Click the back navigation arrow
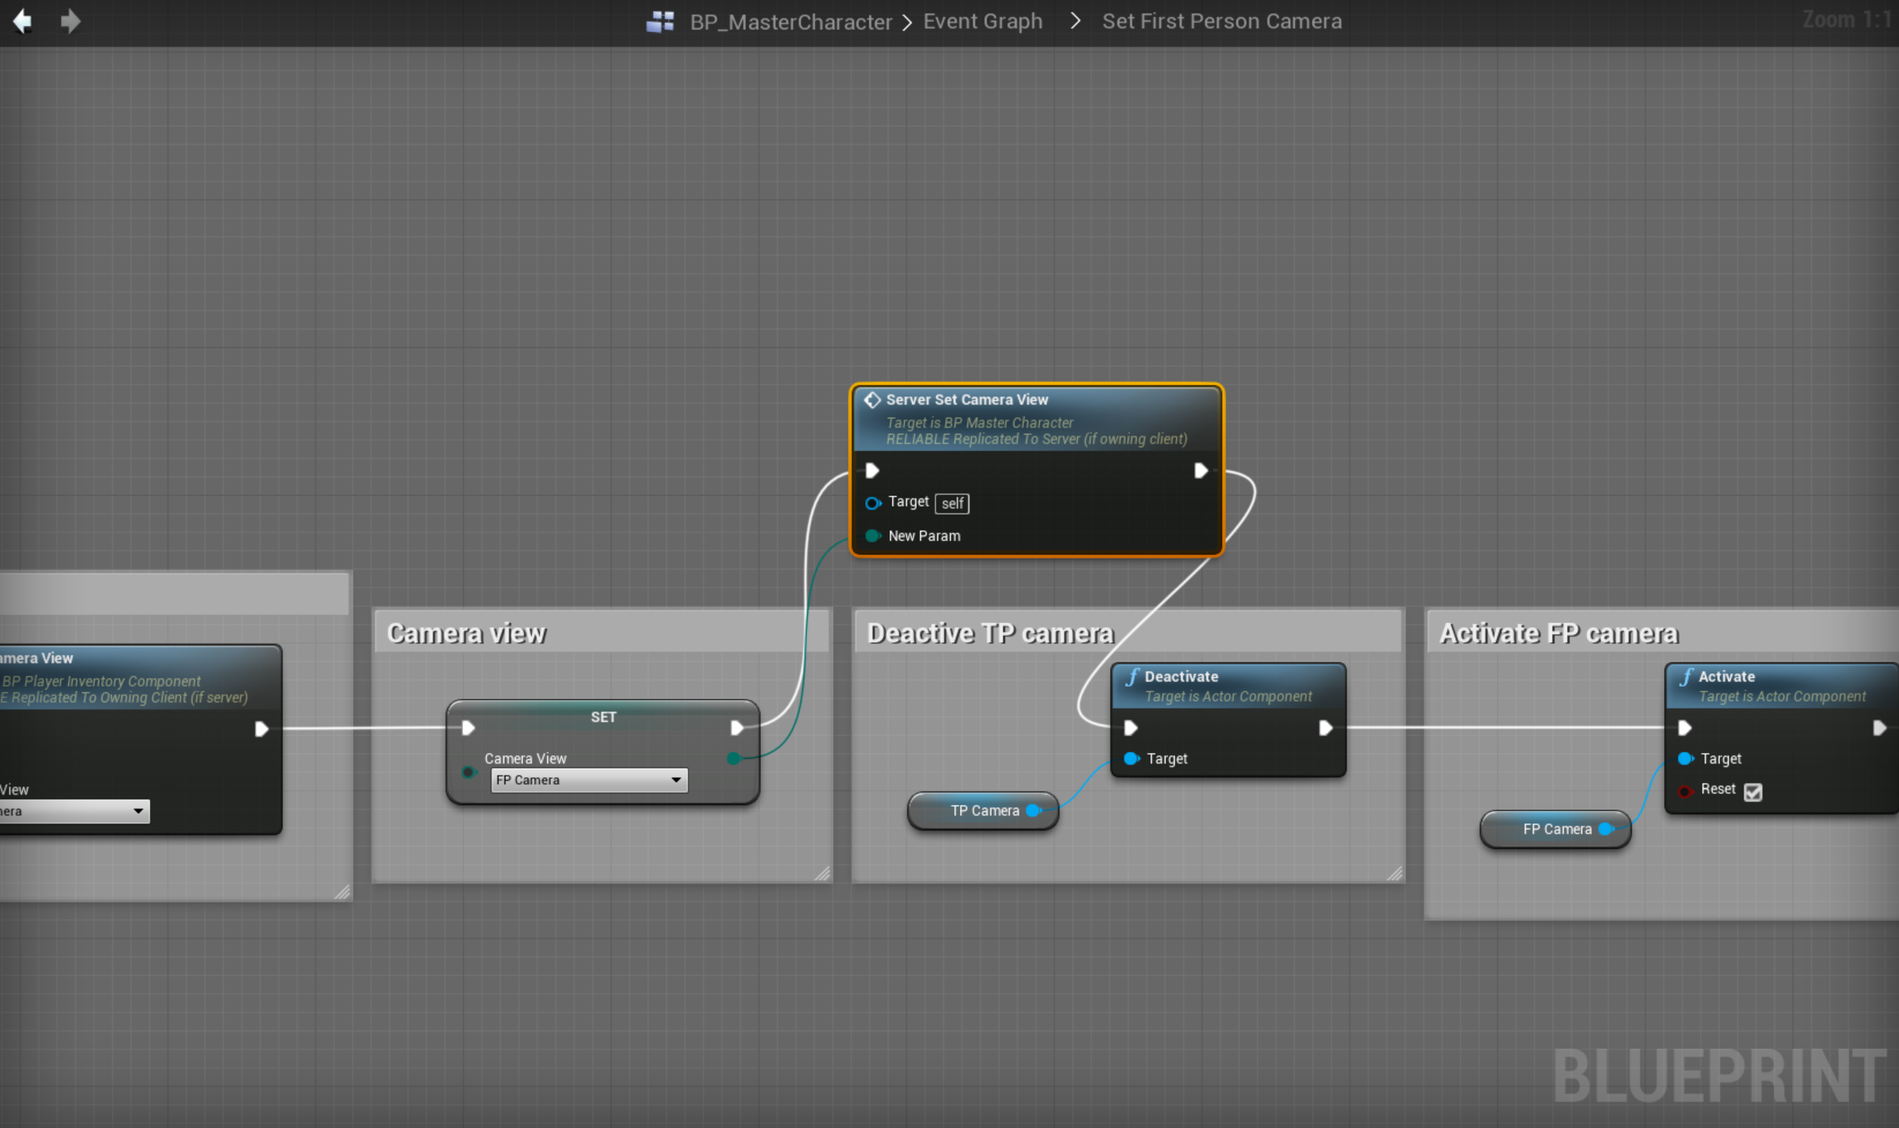 [23, 21]
